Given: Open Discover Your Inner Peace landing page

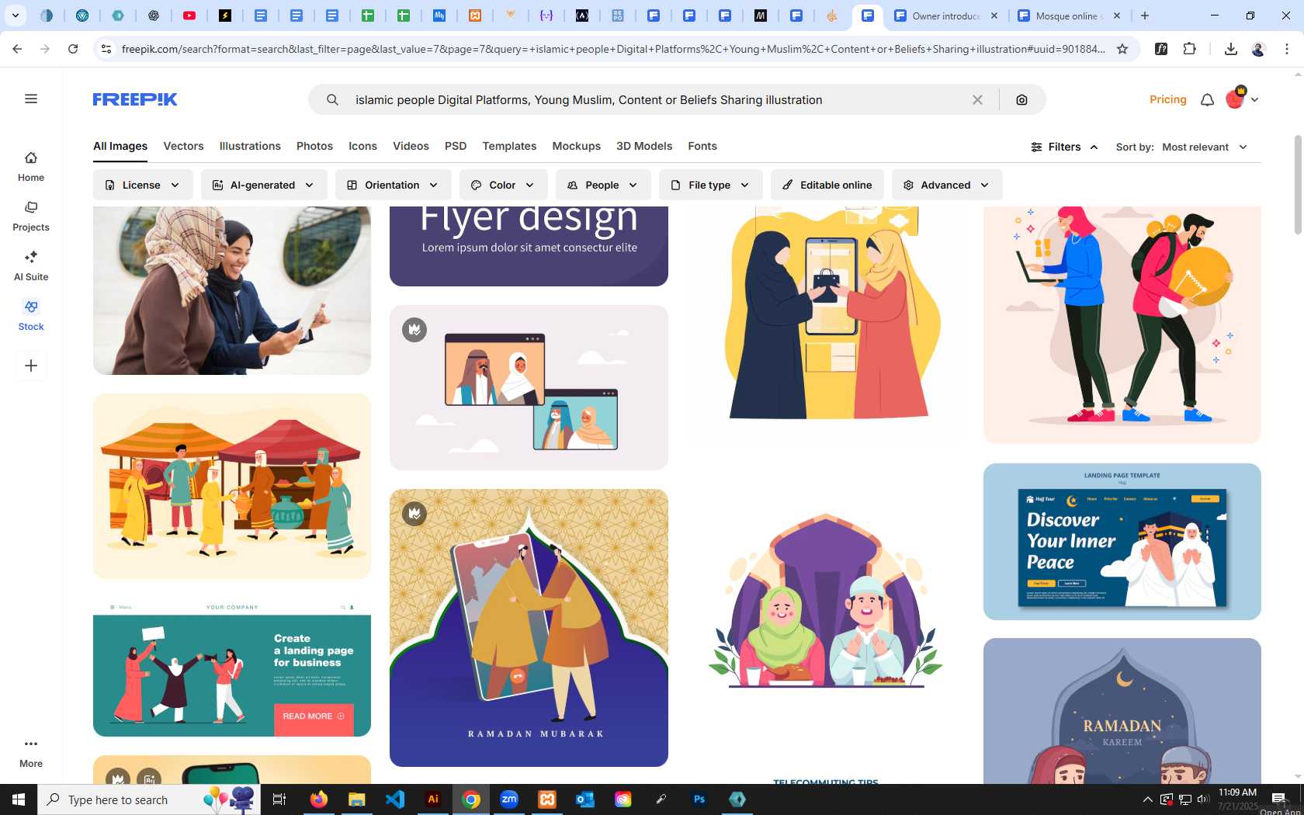Looking at the screenshot, I should (1122, 542).
